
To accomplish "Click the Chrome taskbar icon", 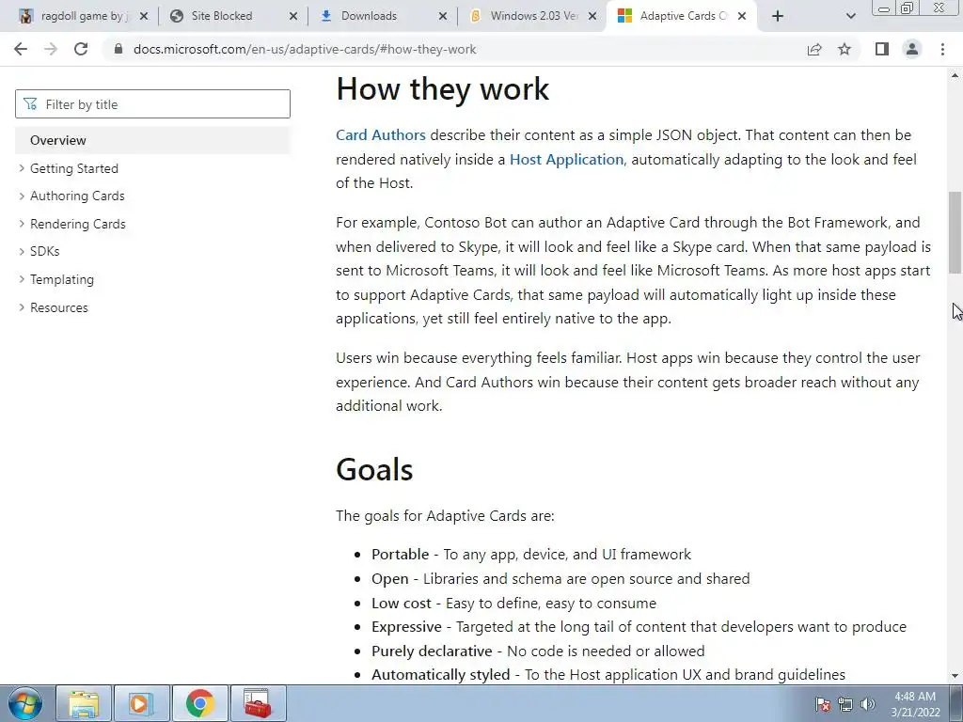I will [200, 703].
